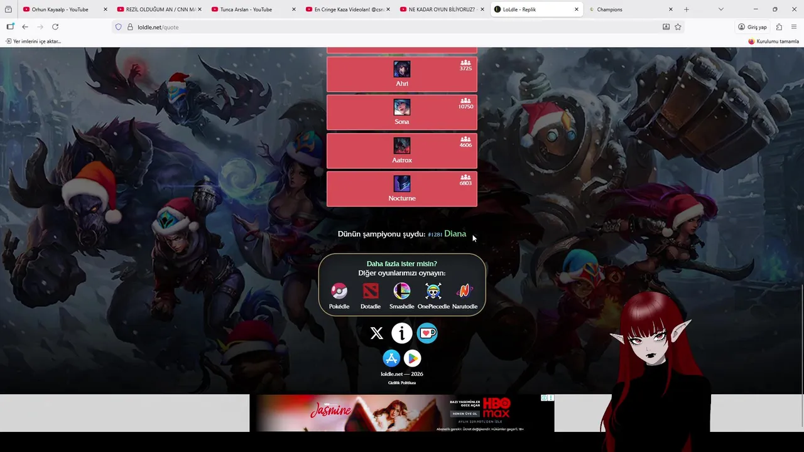This screenshot has width=804, height=452.
Task: Close the Champions tab
Action: 671,9
